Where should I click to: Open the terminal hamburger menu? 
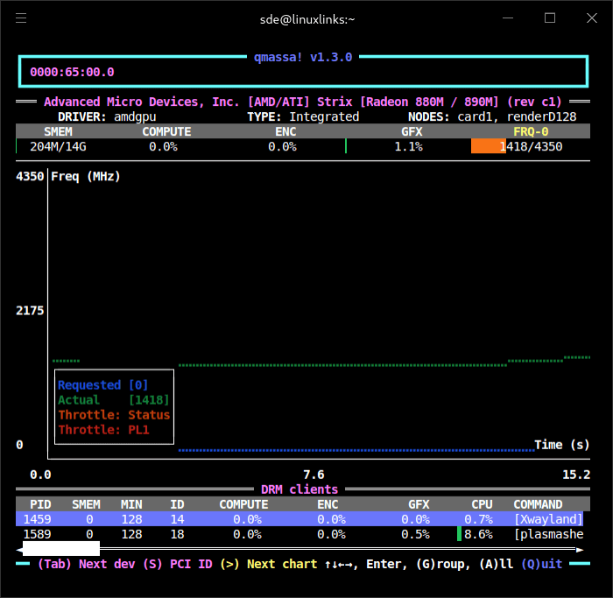click(x=21, y=18)
